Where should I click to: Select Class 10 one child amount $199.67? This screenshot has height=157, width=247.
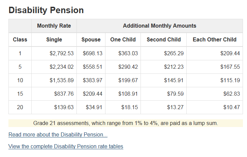click(128, 80)
